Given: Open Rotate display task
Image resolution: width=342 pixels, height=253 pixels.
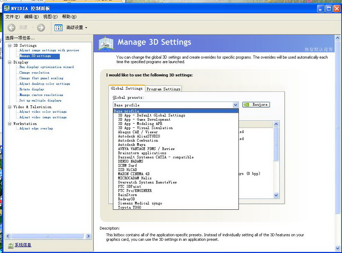Looking at the screenshot, I should pyautogui.click(x=31, y=89).
